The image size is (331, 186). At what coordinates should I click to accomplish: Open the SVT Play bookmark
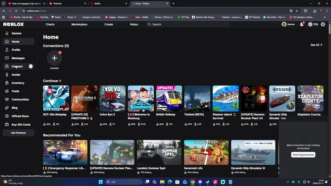[x=183, y=17]
